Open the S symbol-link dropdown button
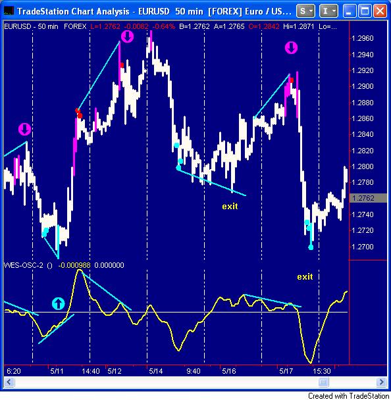This screenshot has width=391, height=400. [305, 11]
